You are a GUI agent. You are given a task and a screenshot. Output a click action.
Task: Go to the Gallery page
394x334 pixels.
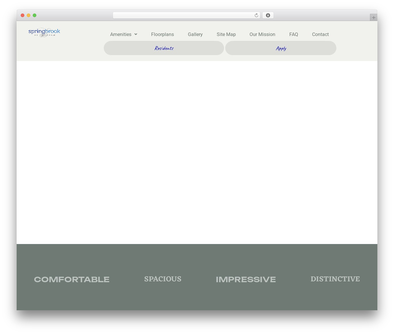(195, 35)
